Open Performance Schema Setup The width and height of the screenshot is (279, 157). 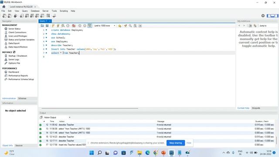point(21,79)
